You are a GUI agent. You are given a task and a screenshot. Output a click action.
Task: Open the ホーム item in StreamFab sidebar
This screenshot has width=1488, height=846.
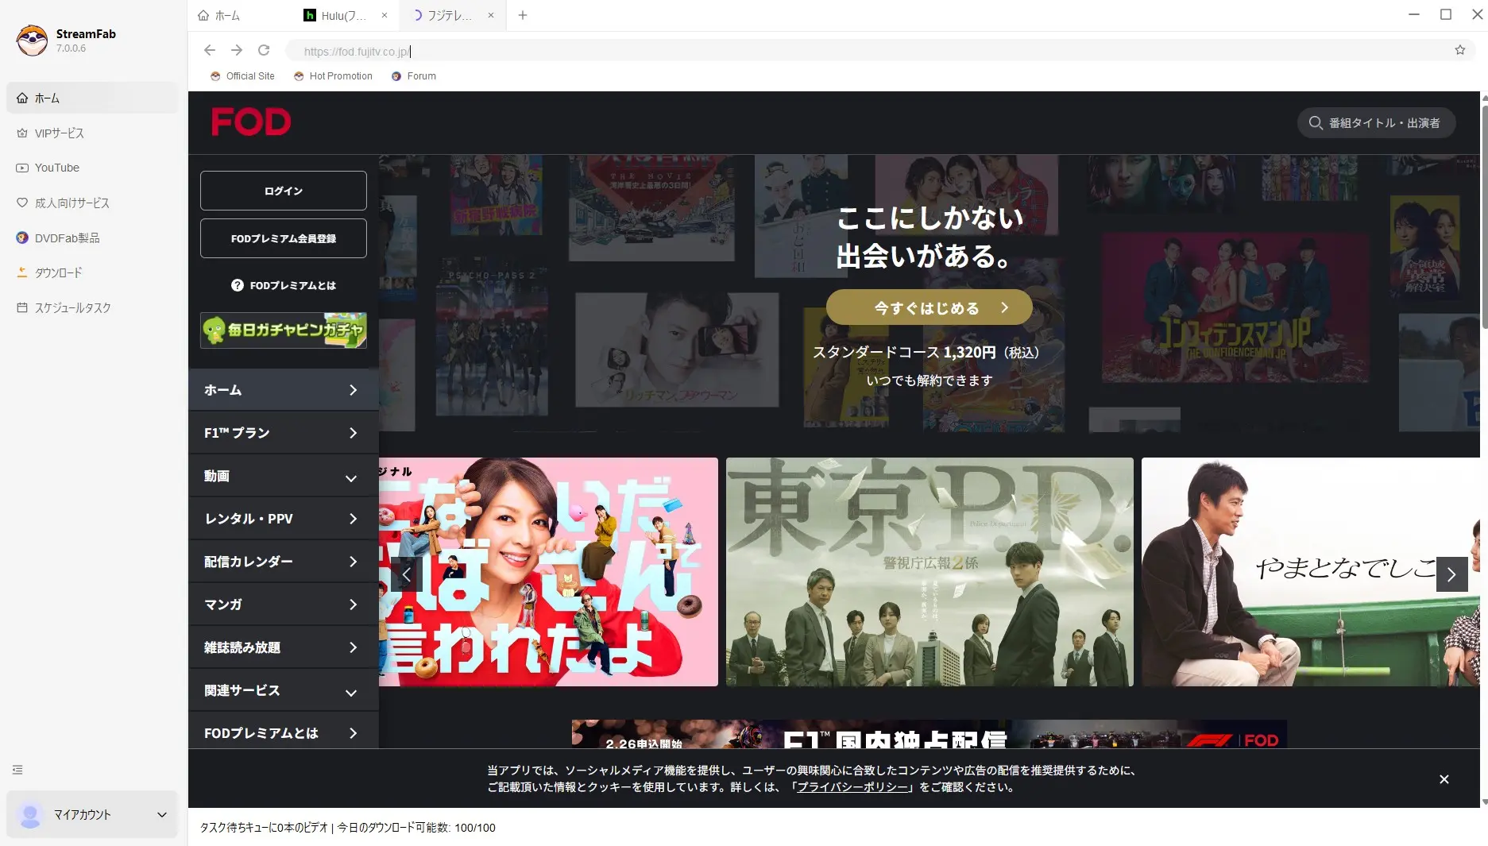(92, 98)
